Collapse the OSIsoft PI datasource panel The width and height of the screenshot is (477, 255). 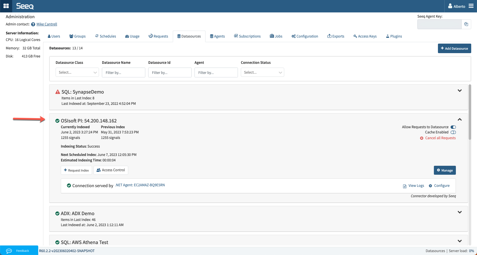point(459,120)
